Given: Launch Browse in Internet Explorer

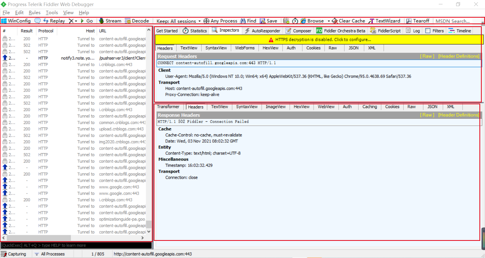Looking at the screenshot, I should tap(312, 21).
